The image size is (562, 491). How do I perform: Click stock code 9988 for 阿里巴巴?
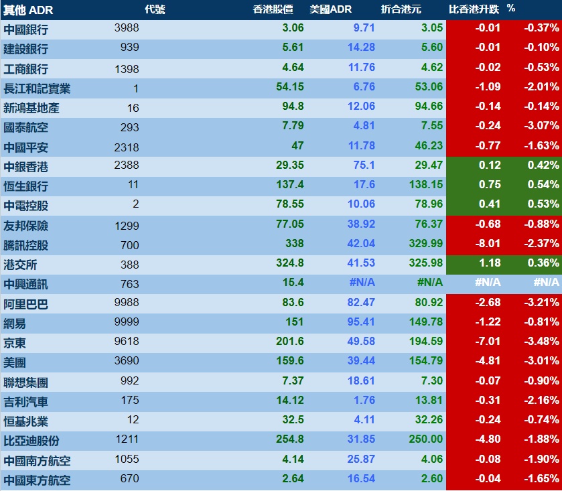(x=127, y=302)
